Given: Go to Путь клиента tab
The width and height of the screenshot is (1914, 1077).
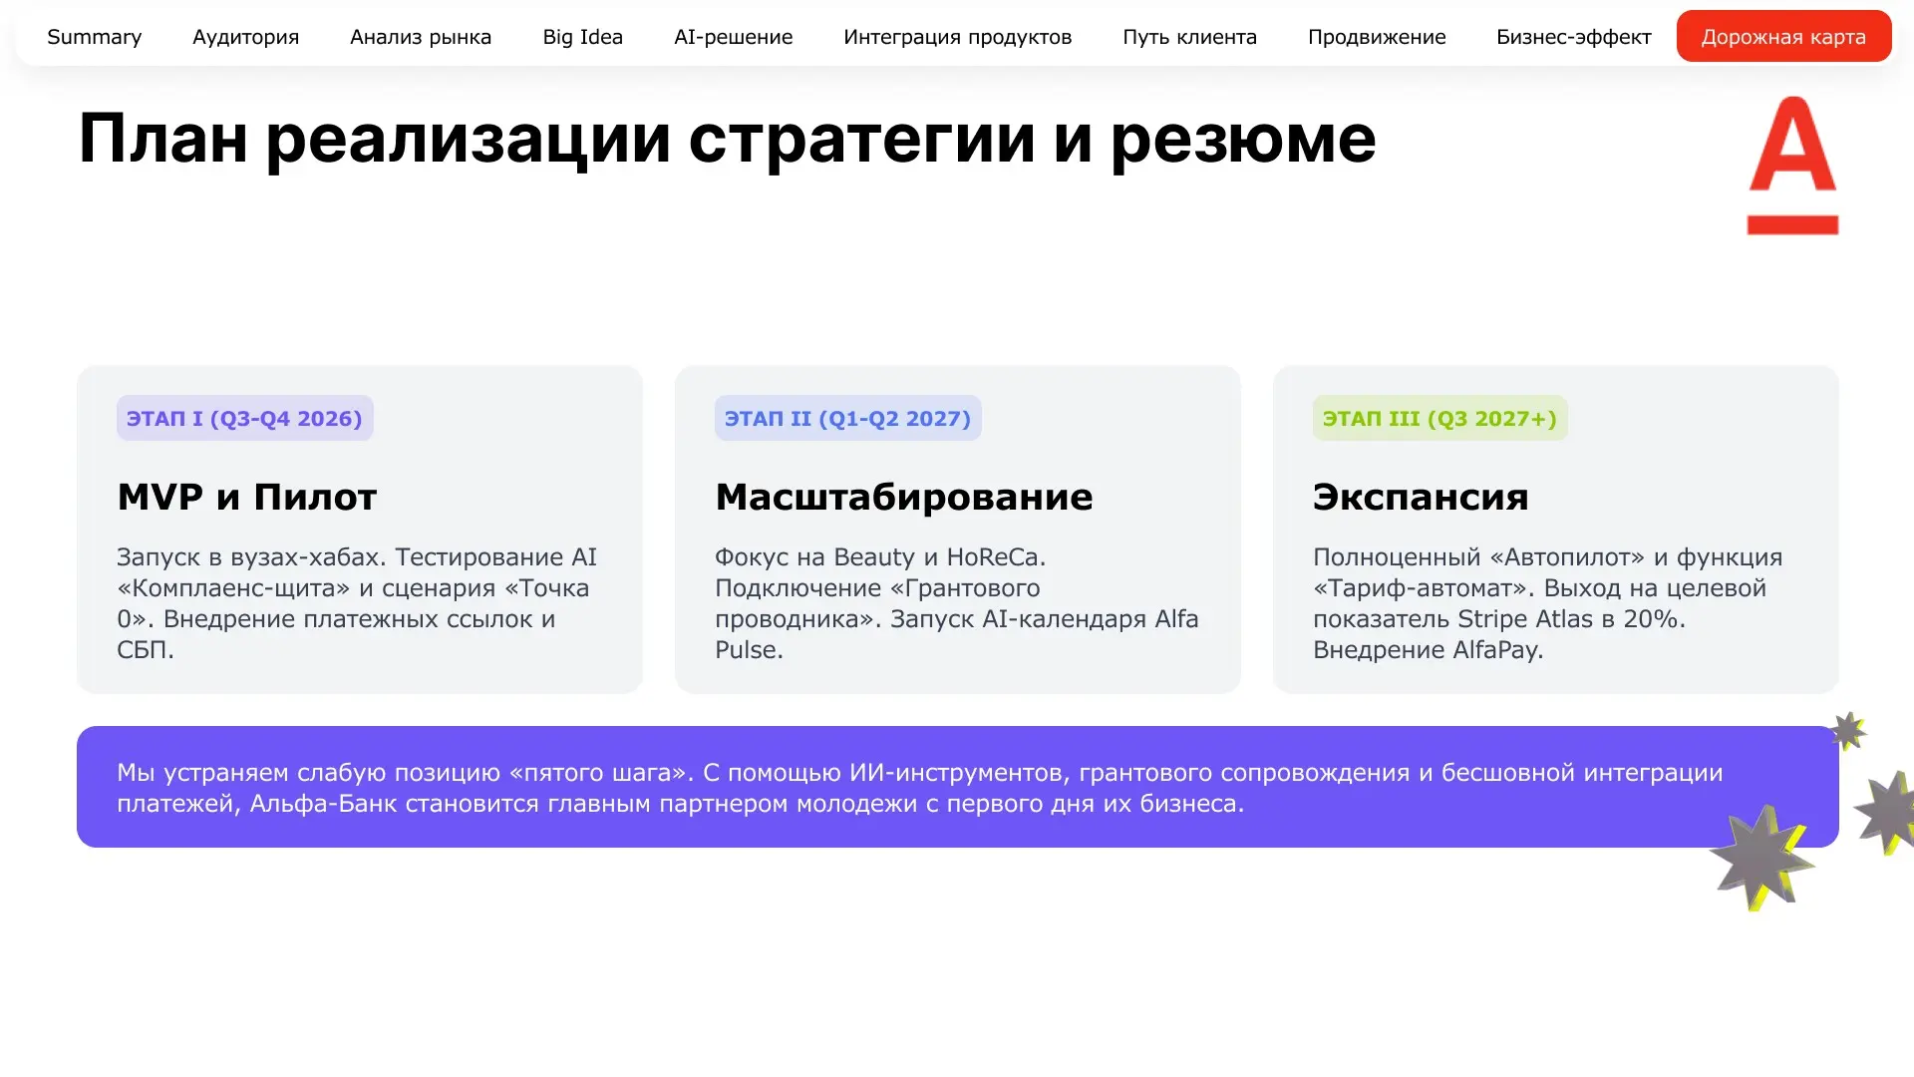Looking at the screenshot, I should click(x=1189, y=37).
